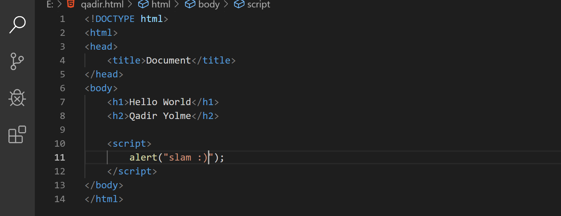The width and height of the screenshot is (561, 216).
Task: Click the body symbol icon in breadcrumb
Action: (x=190, y=4)
